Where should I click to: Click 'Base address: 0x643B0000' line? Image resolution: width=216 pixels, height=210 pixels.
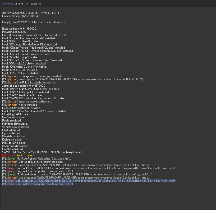point(19,29)
